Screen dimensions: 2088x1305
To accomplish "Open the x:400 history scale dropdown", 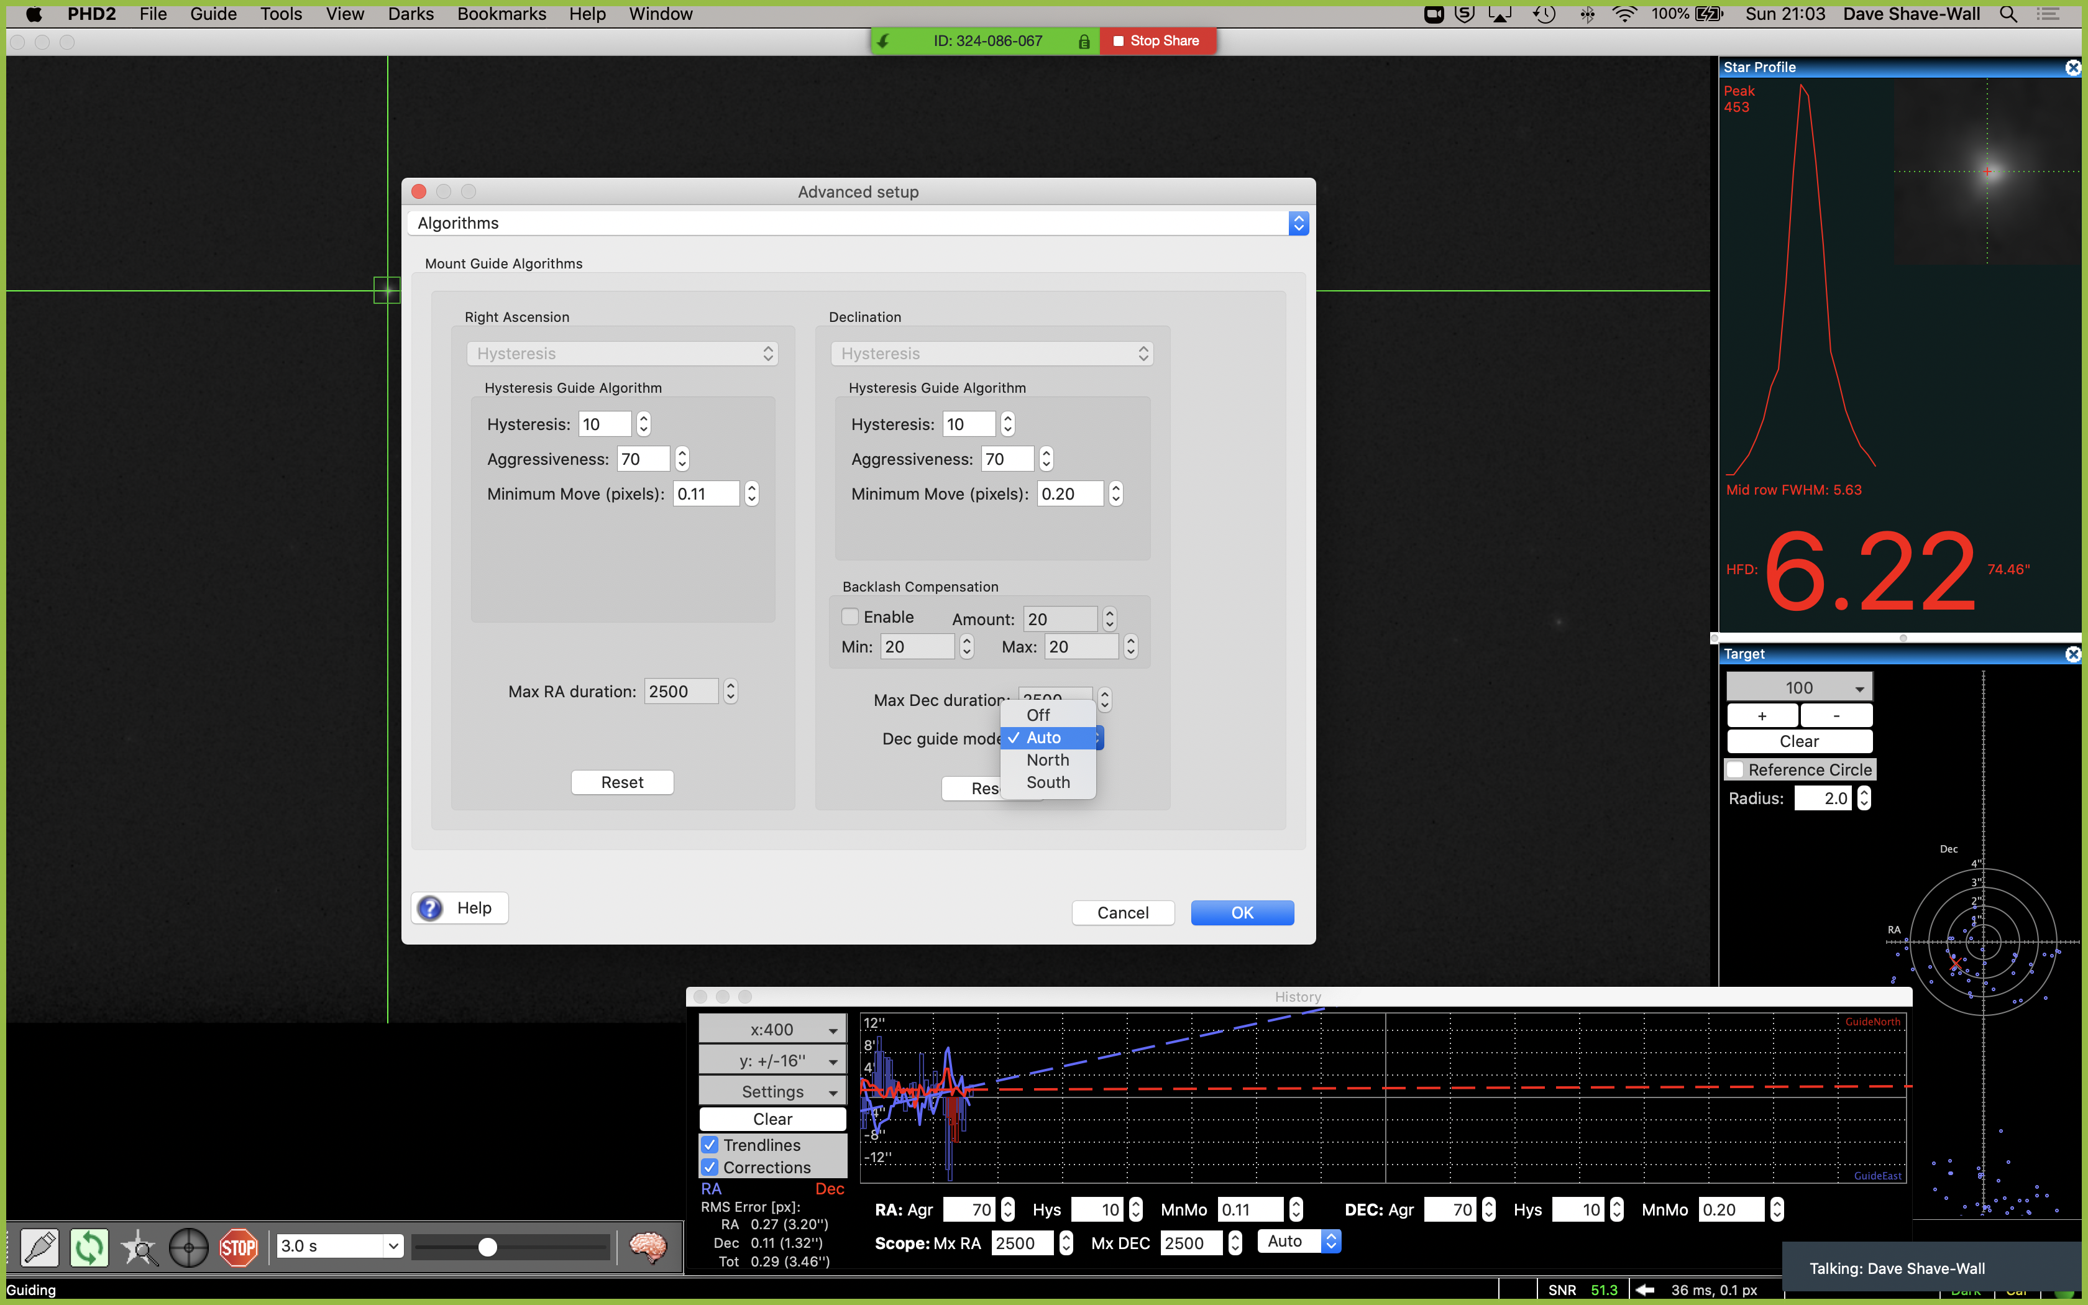I will (x=772, y=1029).
